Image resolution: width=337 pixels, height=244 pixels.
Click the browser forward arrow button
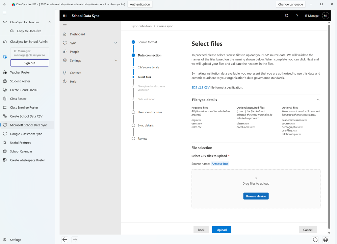tap(75, 239)
